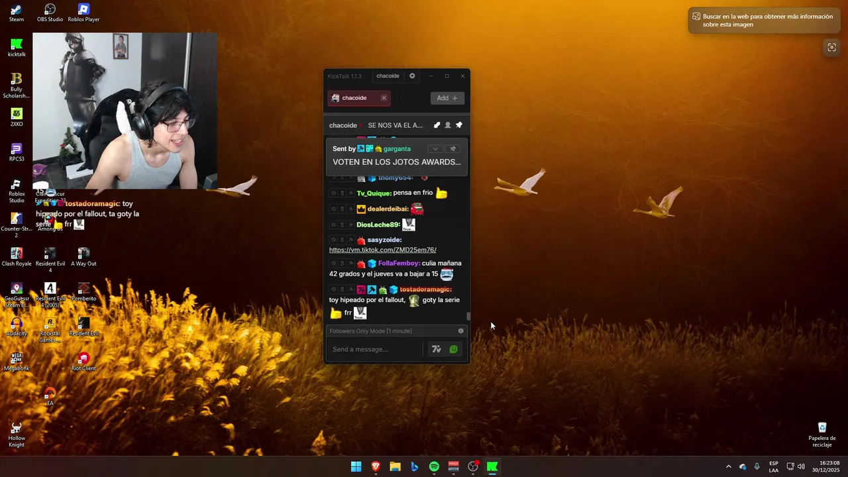Open the 7TV emote picker
The image size is (848, 477).
click(x=436, y=349)
